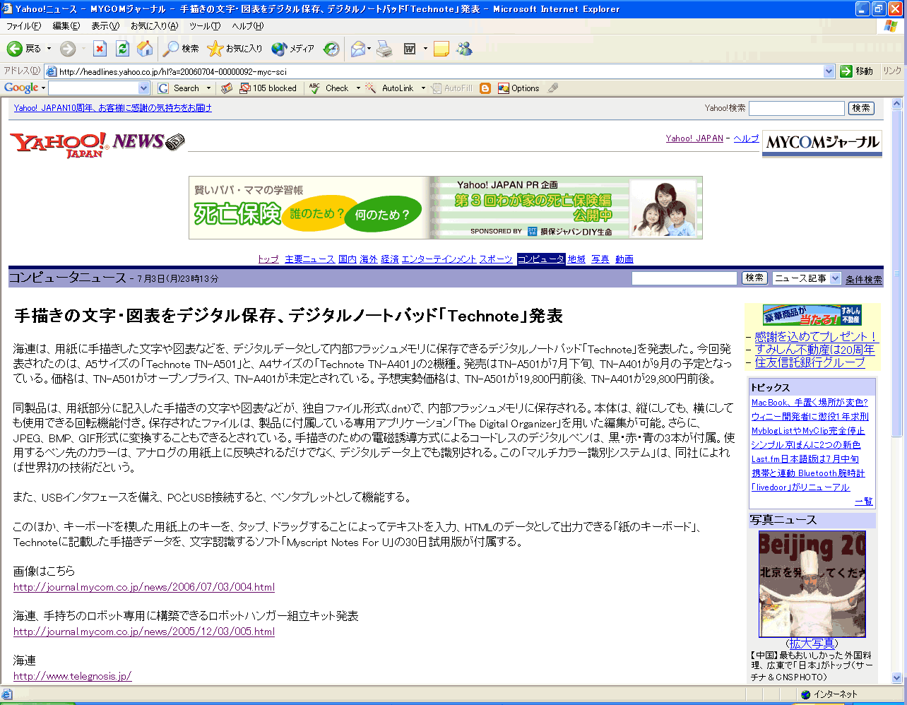Open the Google logo menu arrow
This screenshot has height=705, width=907.
point(43,88)
